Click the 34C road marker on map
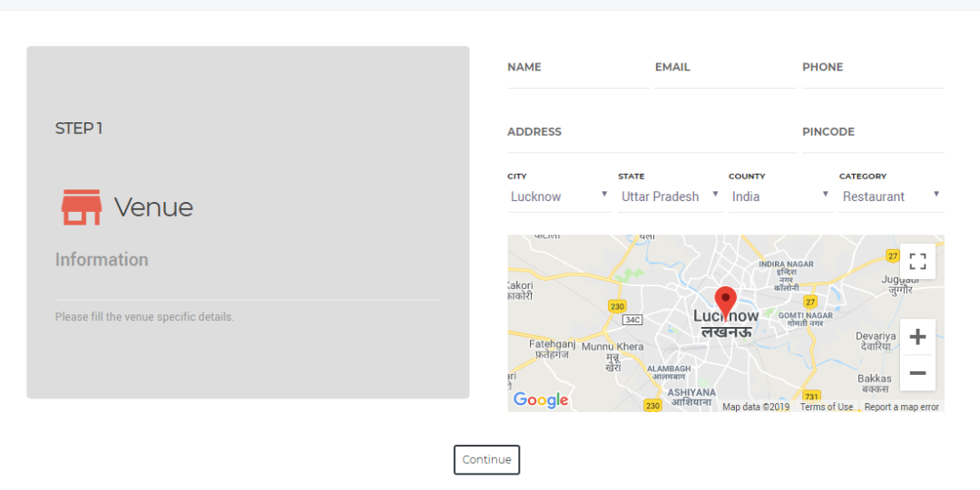980x490 pixels. point(632,320)
